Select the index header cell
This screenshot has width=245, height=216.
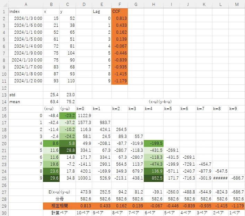pyautogui.click(x=26, y=11)
